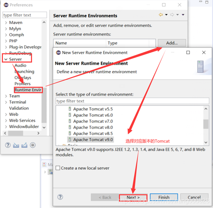This screenshot has height=208, width=213.
Task: Expand the Mylyn preferences node
Action: click(x=6, y=29)
